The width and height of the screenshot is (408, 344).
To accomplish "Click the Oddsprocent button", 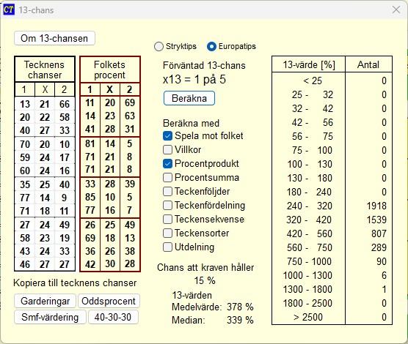I will 109,301.
